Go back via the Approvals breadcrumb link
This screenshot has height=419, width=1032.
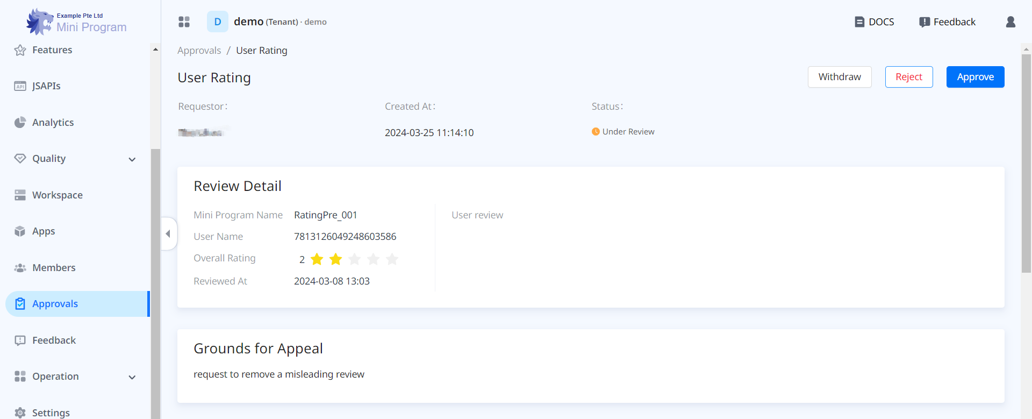tap(199, 51)
